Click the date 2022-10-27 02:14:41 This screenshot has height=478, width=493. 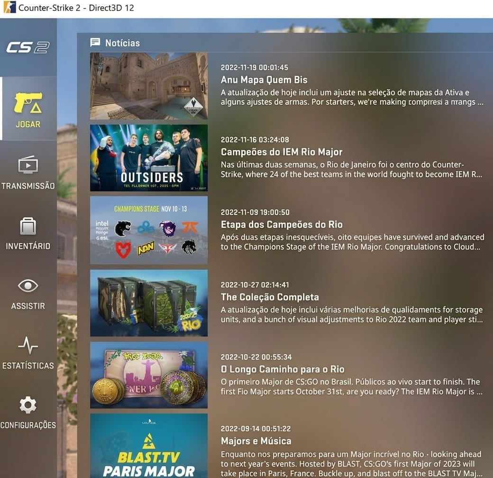point(255,285)
